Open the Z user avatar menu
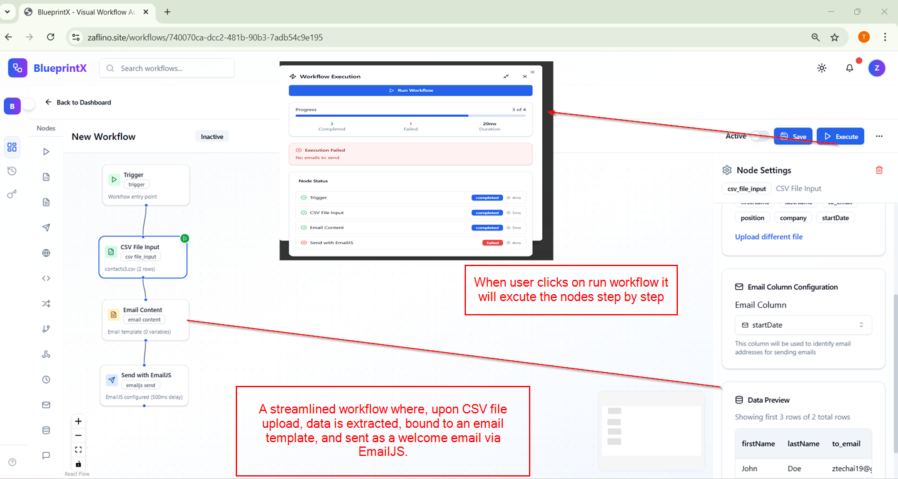This screenshot has width=898, height=479. click(x=877, y=68)
